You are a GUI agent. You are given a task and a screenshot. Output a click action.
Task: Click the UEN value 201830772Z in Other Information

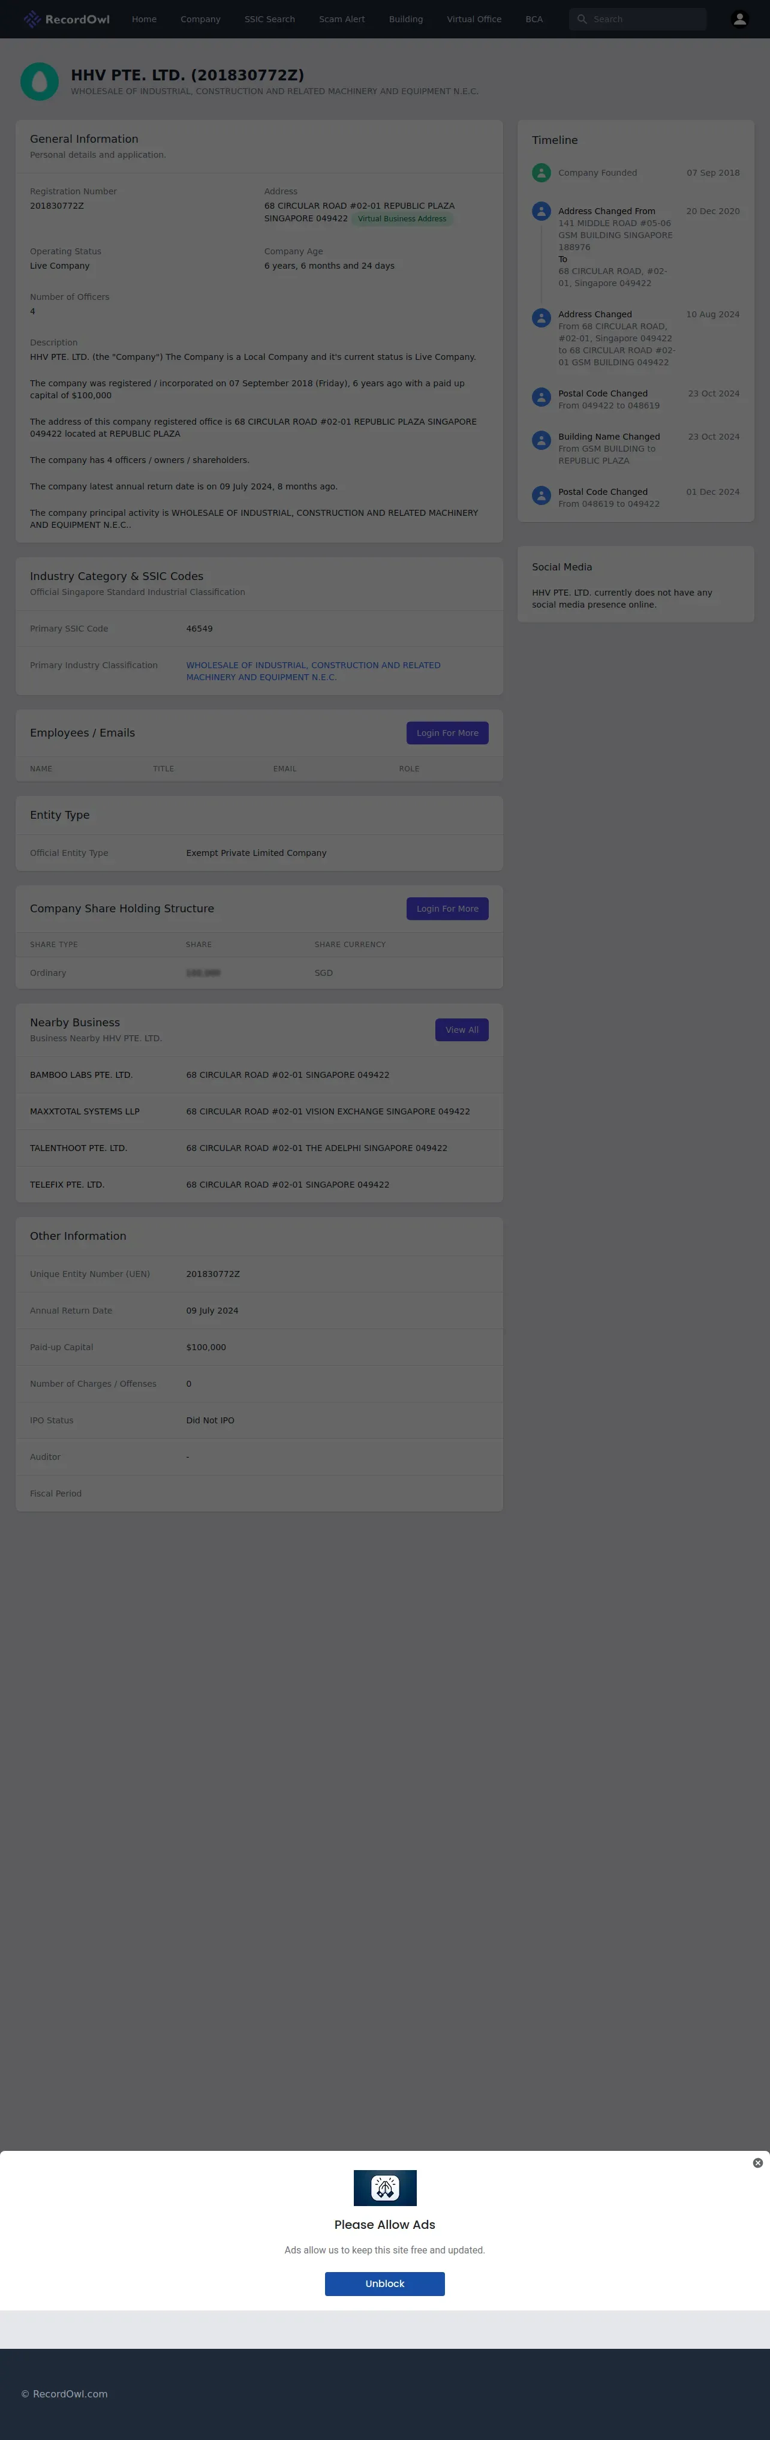click(x=213, y=1274)
